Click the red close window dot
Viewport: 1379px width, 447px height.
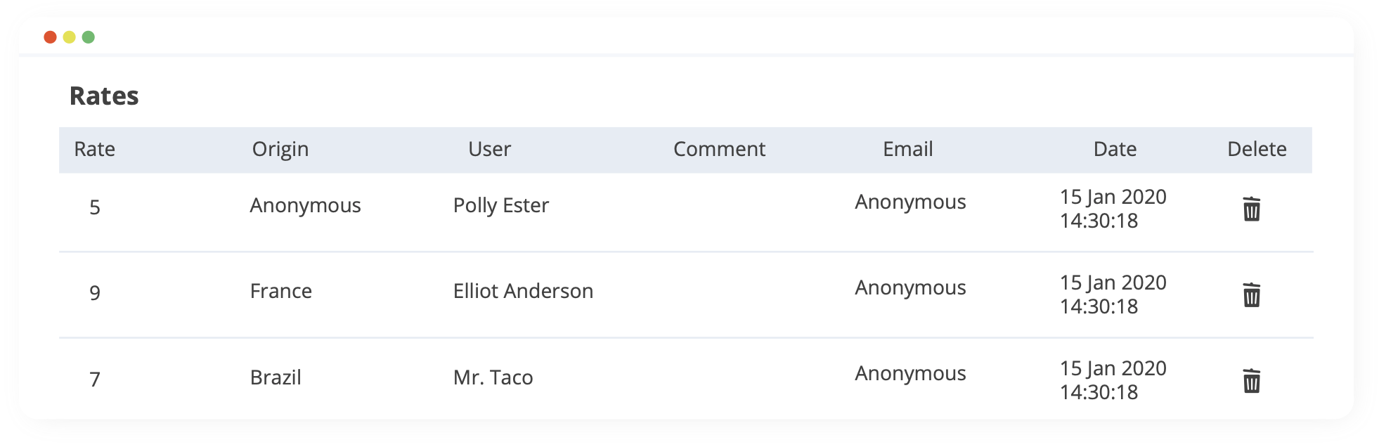50,37
